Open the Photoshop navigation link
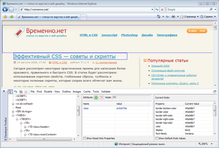Image resolution: width=219 pixels, height=148 pixels. [x=129, y=35]
